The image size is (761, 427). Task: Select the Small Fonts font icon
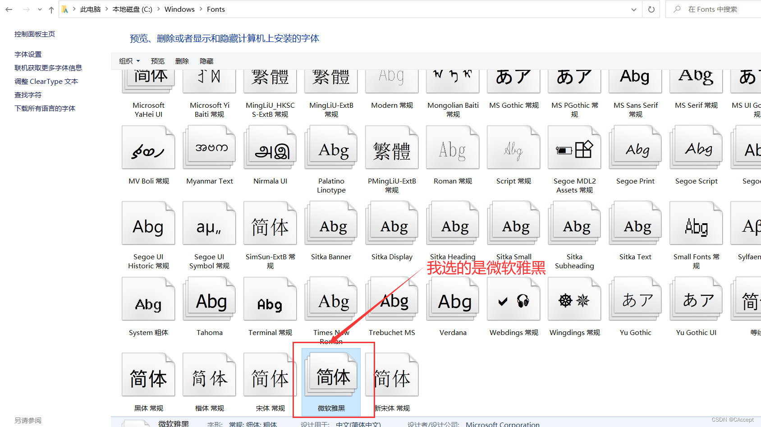pyautogui.click(x=696, y=223)
